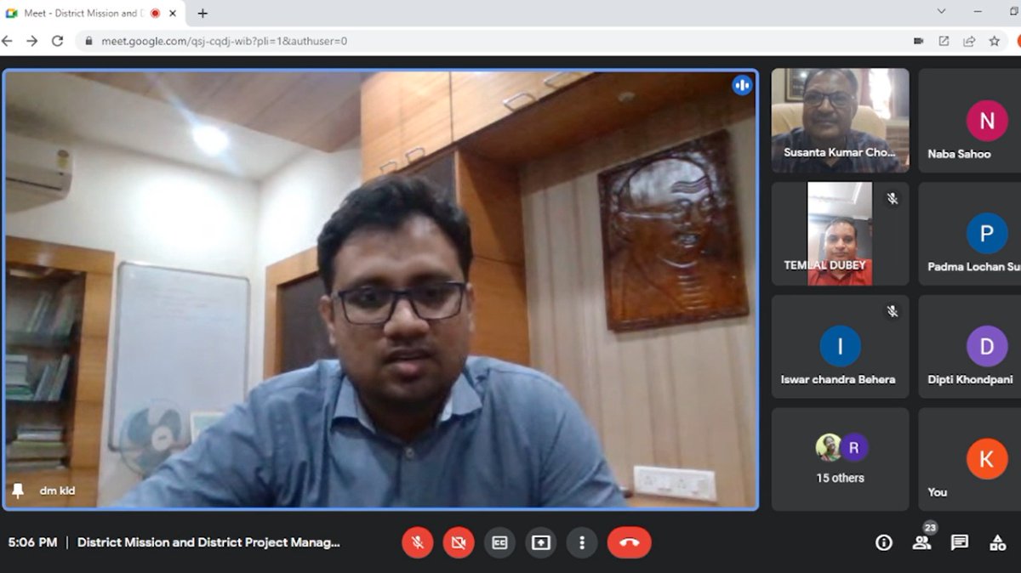Viewport: 1021px width, 573px height.
Task: Turn camera on in meeting controls
Action: pos(459,542)
